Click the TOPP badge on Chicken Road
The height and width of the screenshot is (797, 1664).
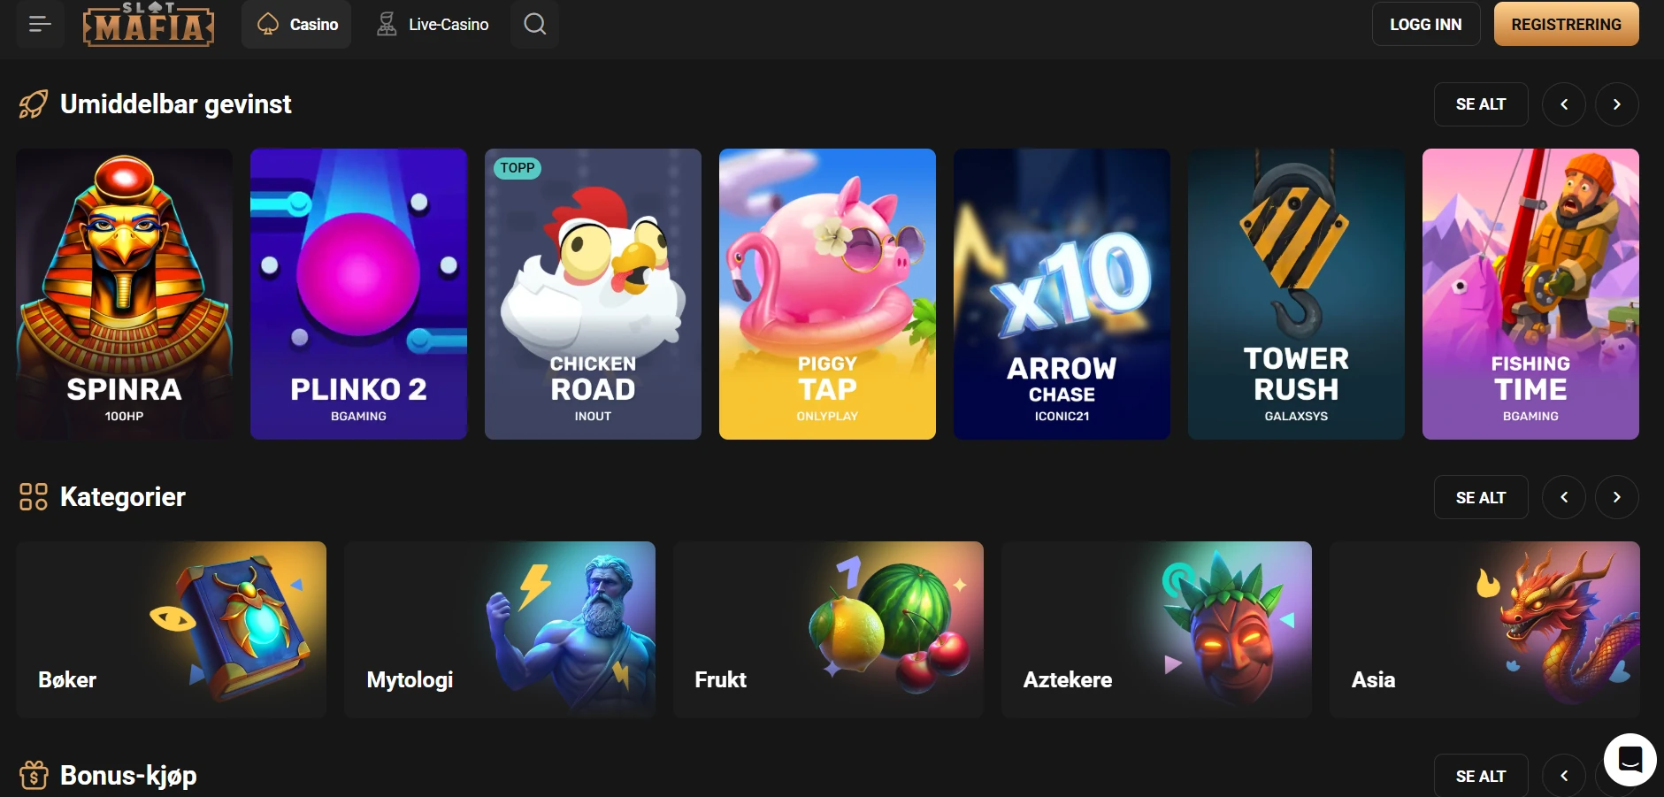[x=518, y=168]
